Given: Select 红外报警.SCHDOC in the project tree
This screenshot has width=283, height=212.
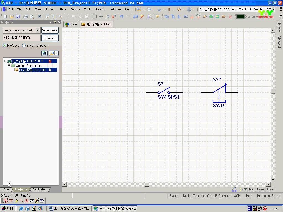Looking at the screenshot, I should (33, 70).
